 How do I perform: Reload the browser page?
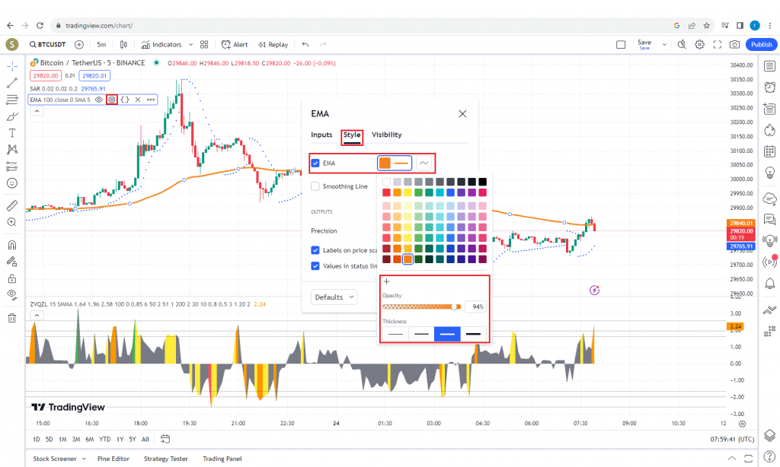coord(40,25)
